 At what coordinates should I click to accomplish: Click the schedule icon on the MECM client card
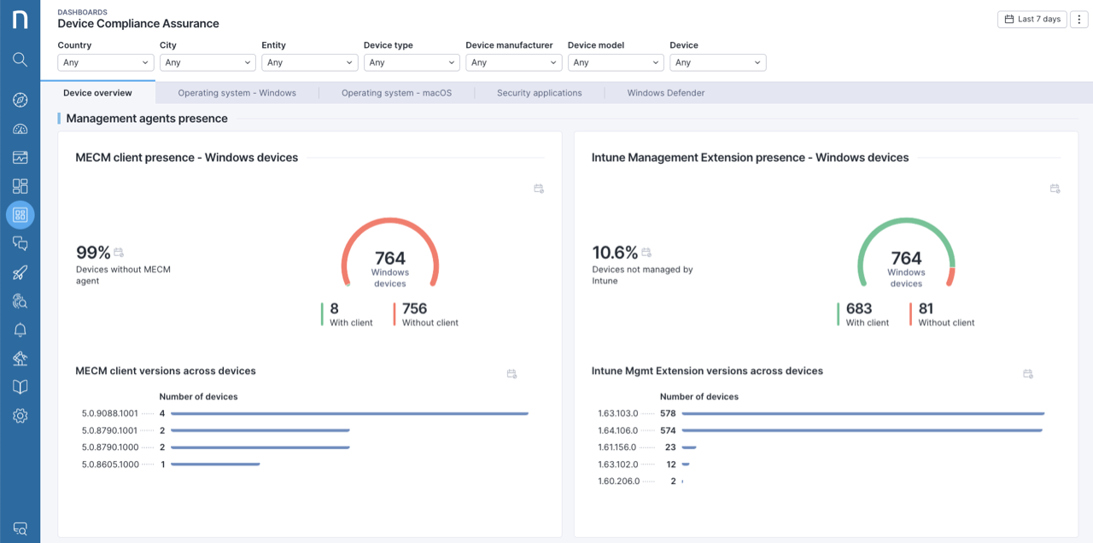tap(539, 189)
